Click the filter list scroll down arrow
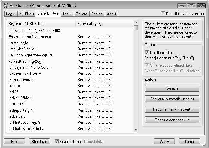Screen dimensions: 209x148 pos(136,129)
